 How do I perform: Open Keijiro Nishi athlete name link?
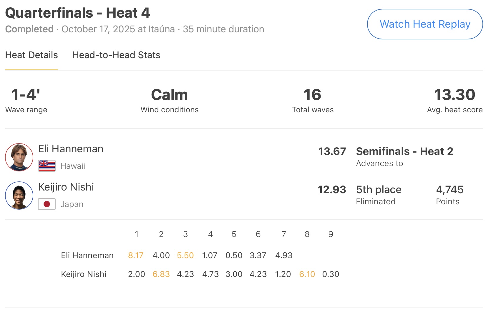click(66, 187)
